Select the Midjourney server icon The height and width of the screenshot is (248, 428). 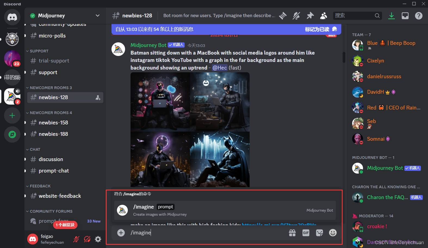tap(12, 96)
